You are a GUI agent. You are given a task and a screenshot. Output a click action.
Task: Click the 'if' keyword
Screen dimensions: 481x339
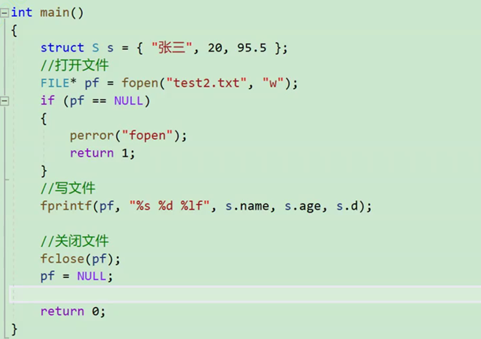point(48,100)
